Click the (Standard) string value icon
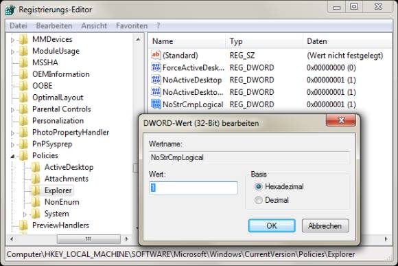Viewport: 398px width, 266px height. [156, 55]
